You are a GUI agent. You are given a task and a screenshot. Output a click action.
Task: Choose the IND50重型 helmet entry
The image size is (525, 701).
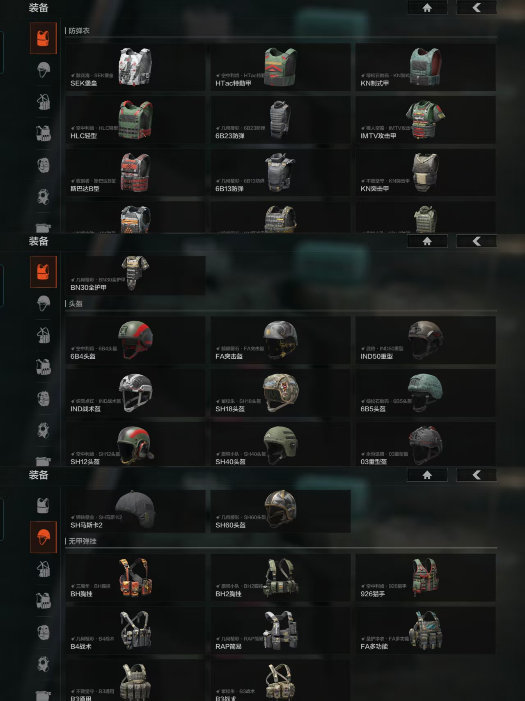pyautogui.click(x=425, y=340)
